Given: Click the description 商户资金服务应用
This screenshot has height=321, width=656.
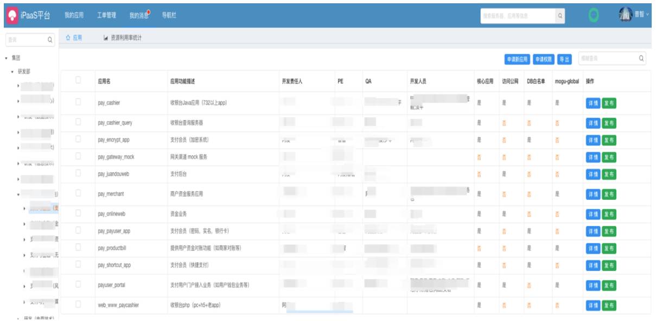Looking at the screenshot, I should (x=186, y=194).
